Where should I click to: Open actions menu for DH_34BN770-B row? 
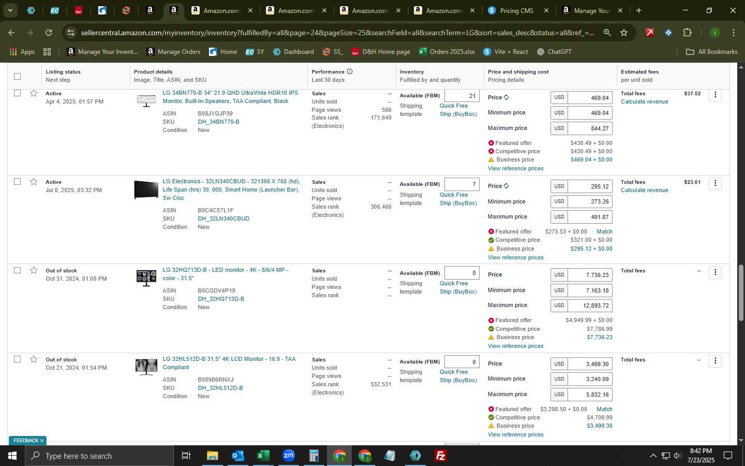[x=715, y=95]
